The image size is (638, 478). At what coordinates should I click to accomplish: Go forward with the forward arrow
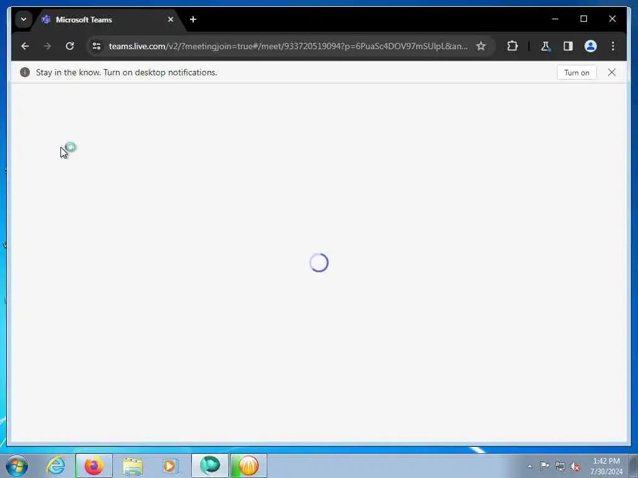pyautogui.click(x=47, y=46)
